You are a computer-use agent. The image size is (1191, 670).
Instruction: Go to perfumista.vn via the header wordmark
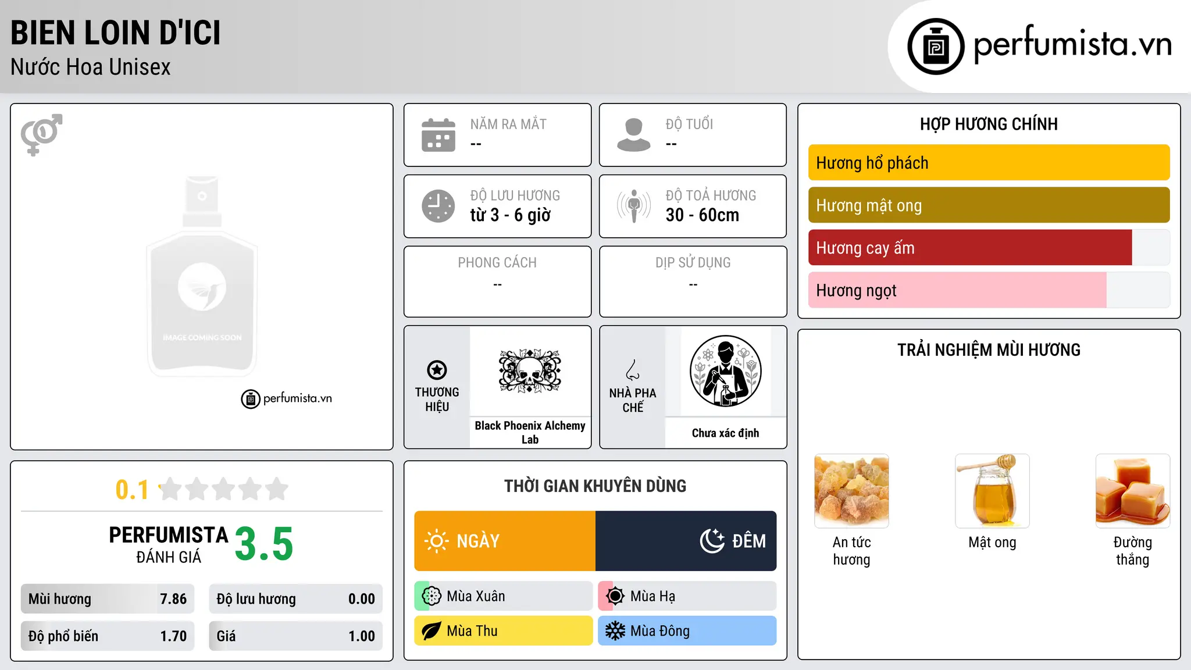[1072, 45]
